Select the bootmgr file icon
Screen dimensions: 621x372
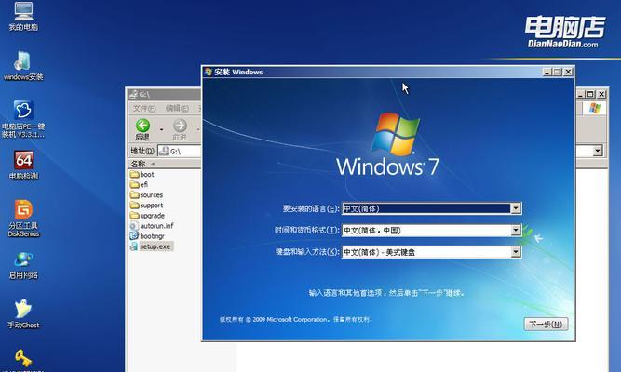(134, 236)
